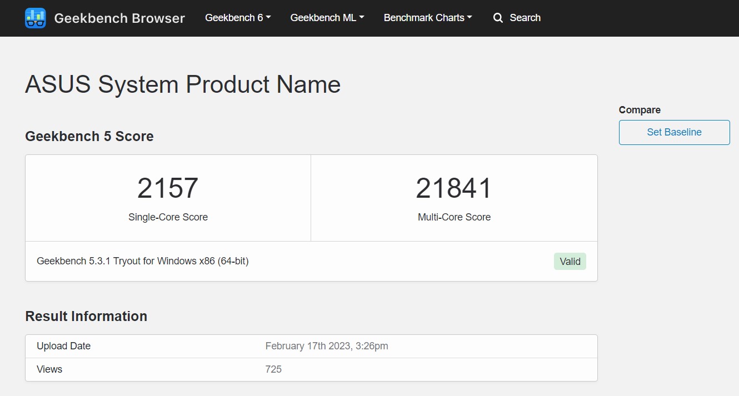The image size is (739, 396).
Task: Click the Upload Date row label
Action: [x=63, y=346]
